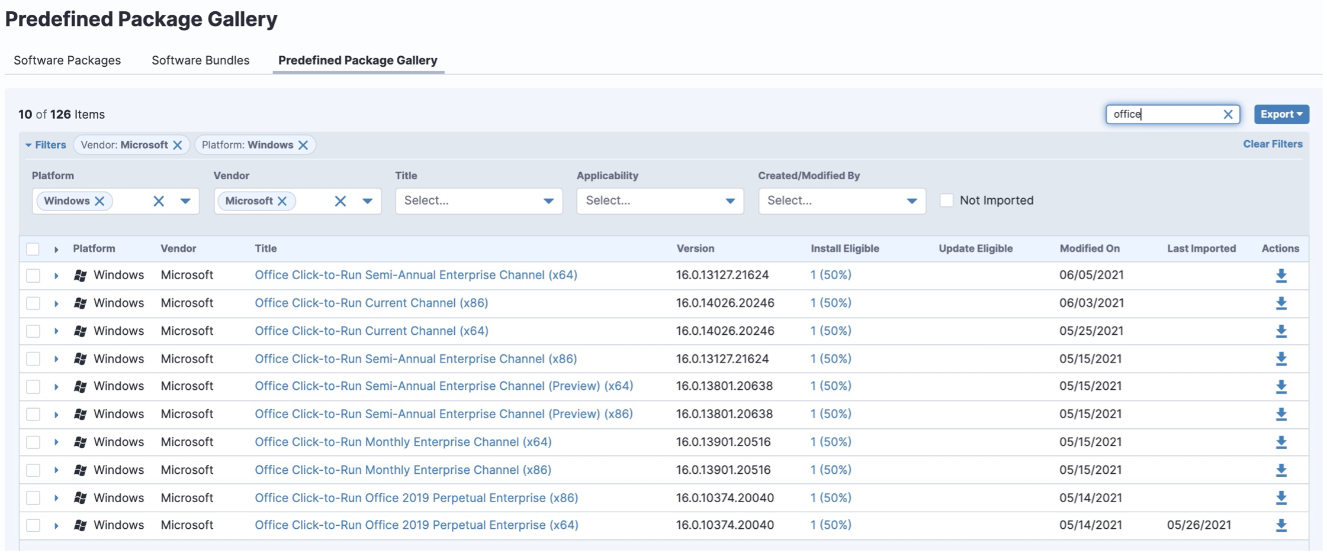
Task: Expand all rows via header arrow
Action: pyautogui.click(x=56, y=250)
